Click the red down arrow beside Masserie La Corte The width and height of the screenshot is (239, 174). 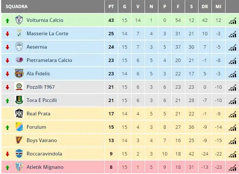(7, 34)
